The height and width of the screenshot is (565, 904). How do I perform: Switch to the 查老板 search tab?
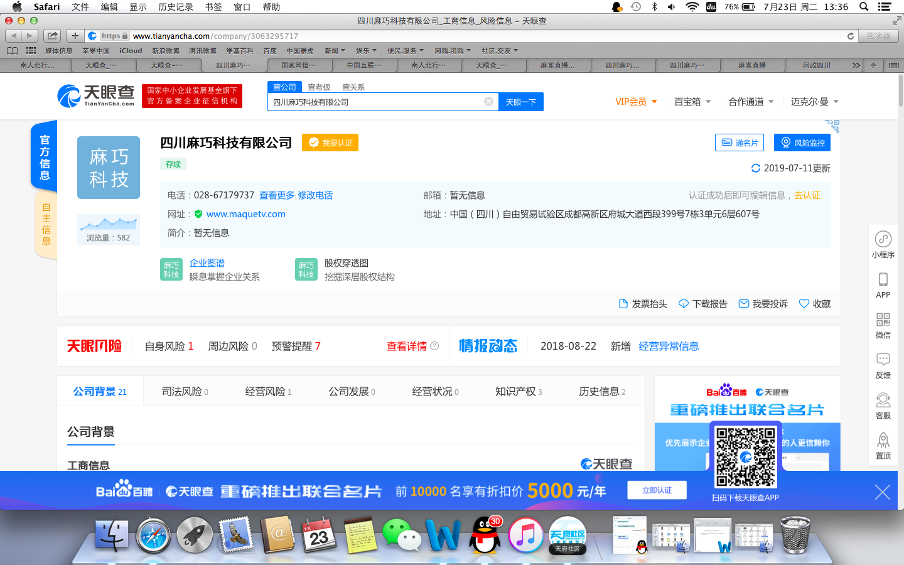319,87
